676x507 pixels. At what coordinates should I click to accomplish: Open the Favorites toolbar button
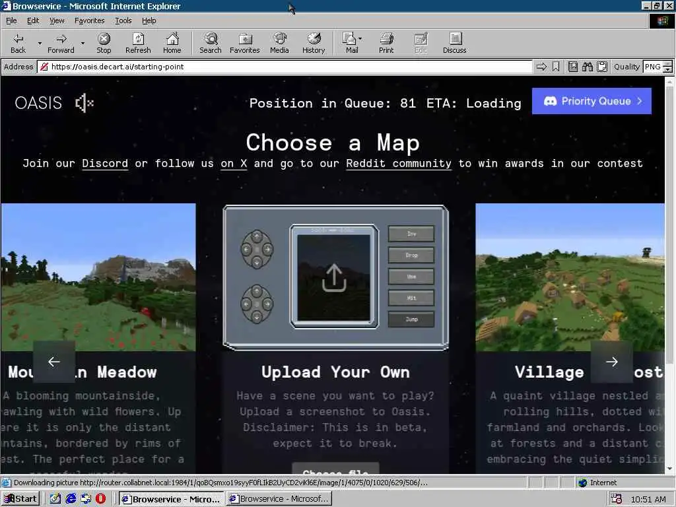(x=244, y=43)
